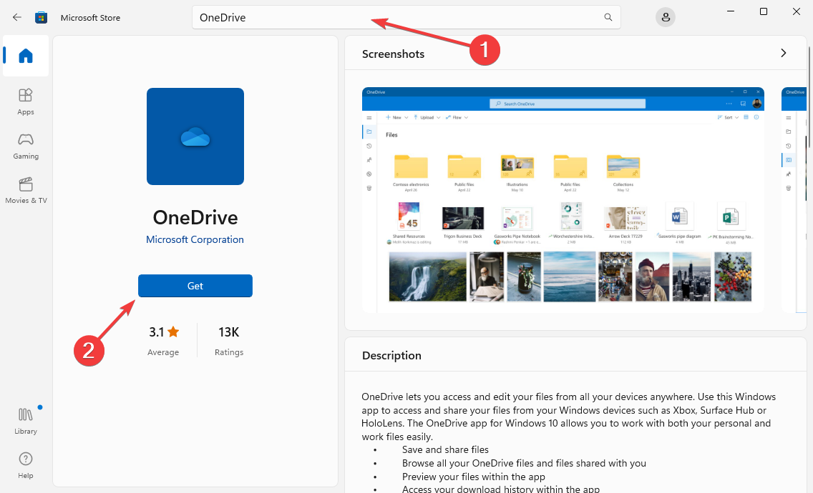Focus the search box containing OneDrive
Image resolution: width=813 pixels, height=493 pixels.
click(406, 17)
